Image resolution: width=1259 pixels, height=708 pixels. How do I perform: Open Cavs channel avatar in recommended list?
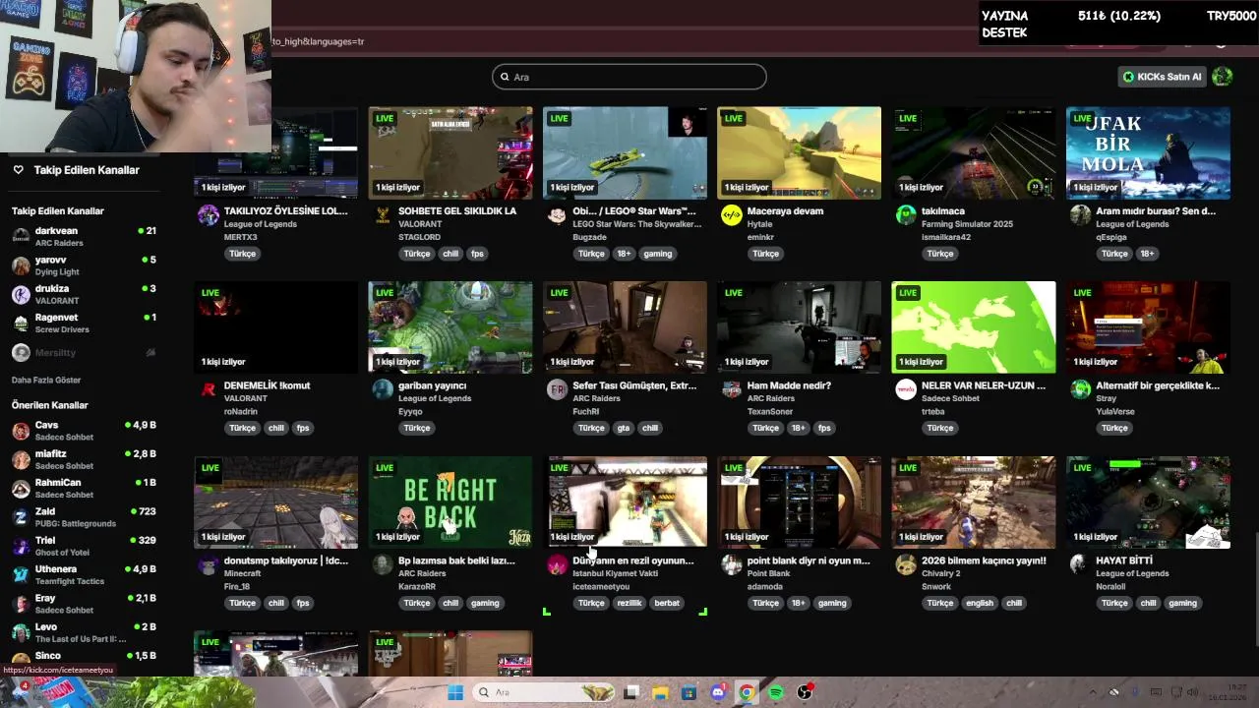click(21, 431)
